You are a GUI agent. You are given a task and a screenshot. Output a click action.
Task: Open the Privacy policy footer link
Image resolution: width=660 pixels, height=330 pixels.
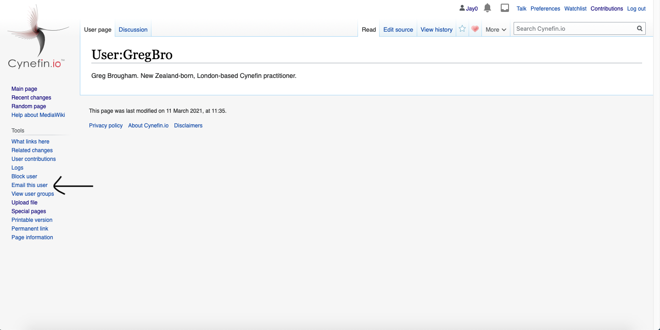tap(106, 126)
